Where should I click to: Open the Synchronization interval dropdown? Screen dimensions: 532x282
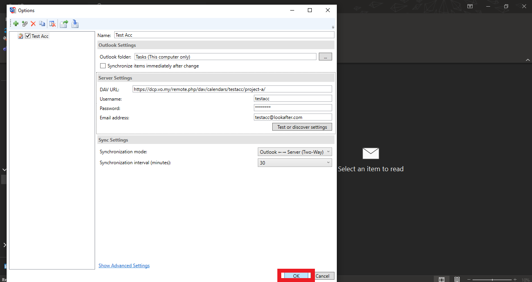pyautogui.click(x=295, y=163)
